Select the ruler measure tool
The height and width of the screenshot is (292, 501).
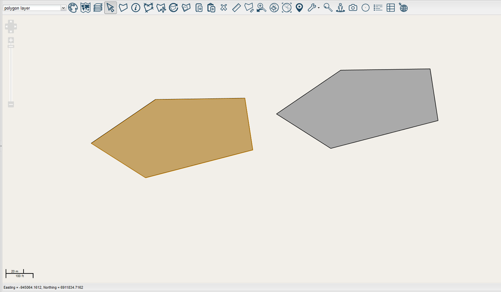[x=237, y=8]
